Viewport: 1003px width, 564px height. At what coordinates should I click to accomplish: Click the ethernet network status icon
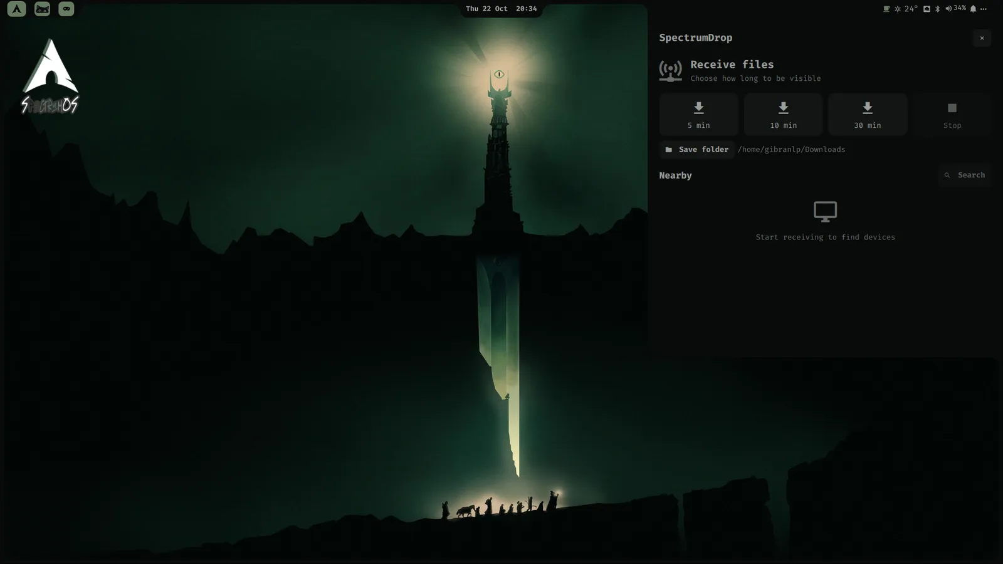pos(927,9)
